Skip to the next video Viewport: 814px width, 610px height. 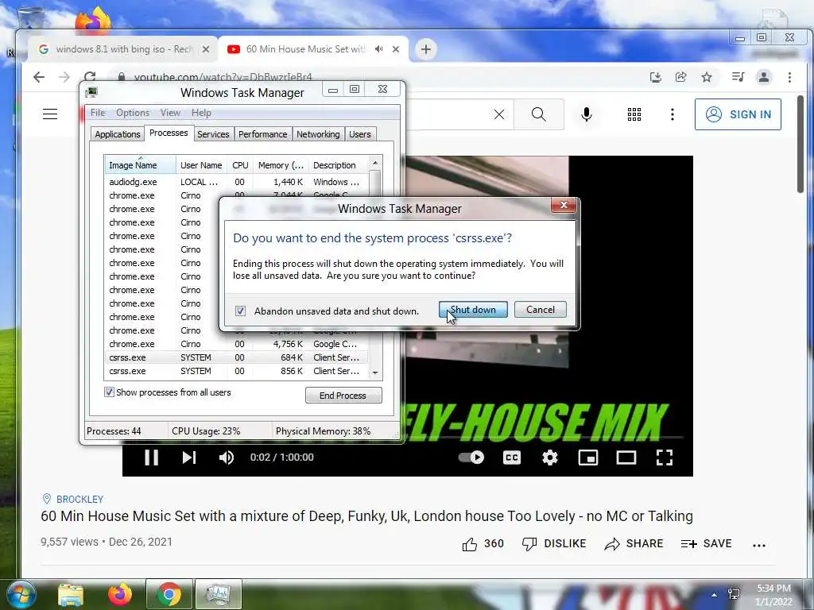point(189,457)
